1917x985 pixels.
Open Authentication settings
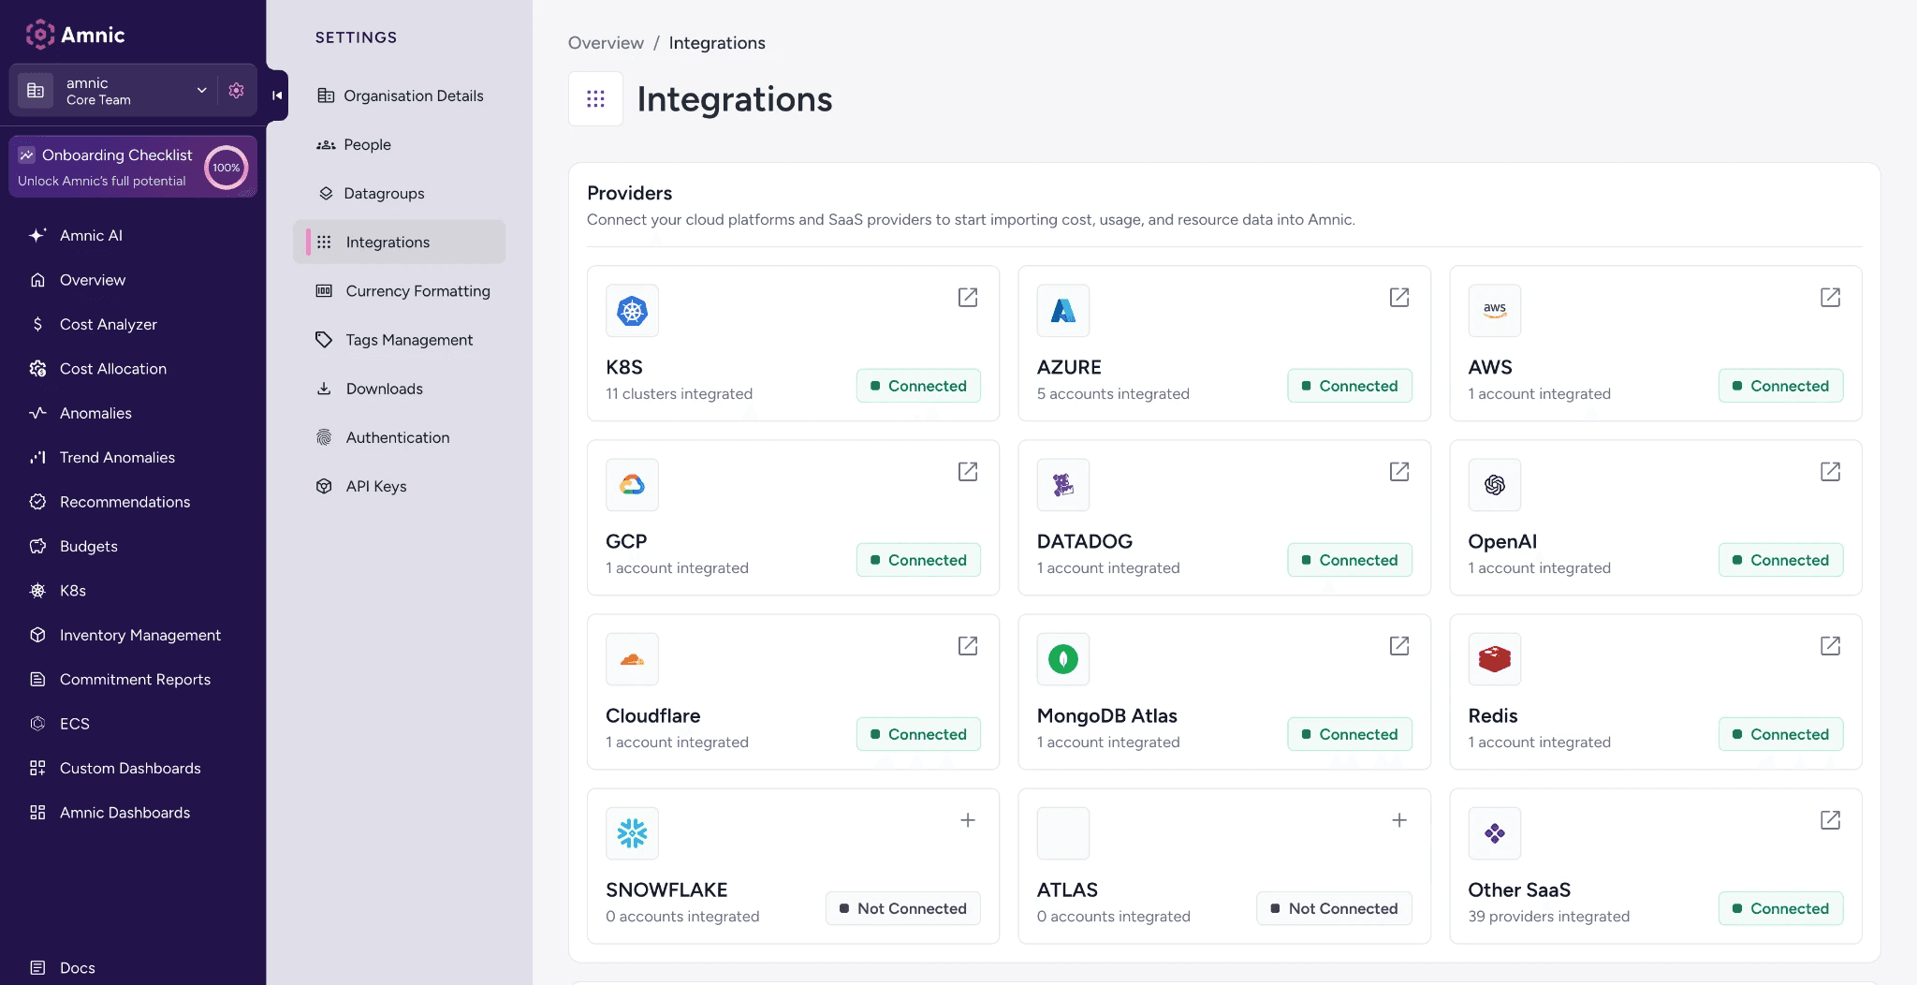(400, 436)
